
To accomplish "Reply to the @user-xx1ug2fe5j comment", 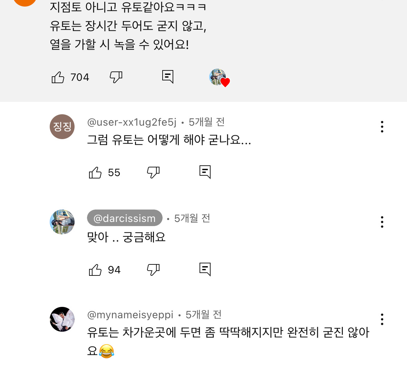I will click(x=205, y=172).
